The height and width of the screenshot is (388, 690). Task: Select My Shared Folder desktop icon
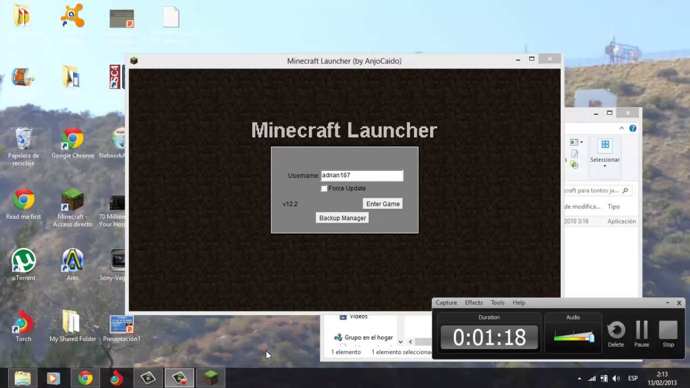point(72,326)
